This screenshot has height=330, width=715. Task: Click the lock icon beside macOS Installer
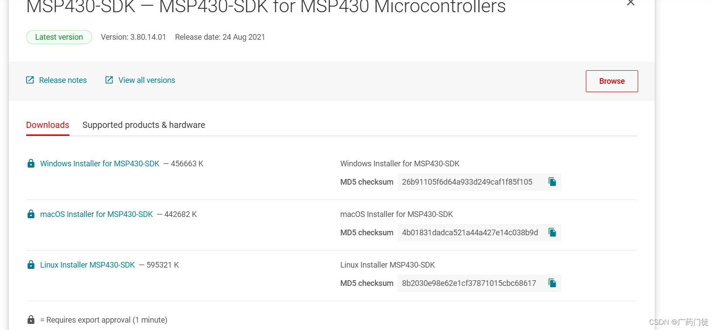(31, 214)
